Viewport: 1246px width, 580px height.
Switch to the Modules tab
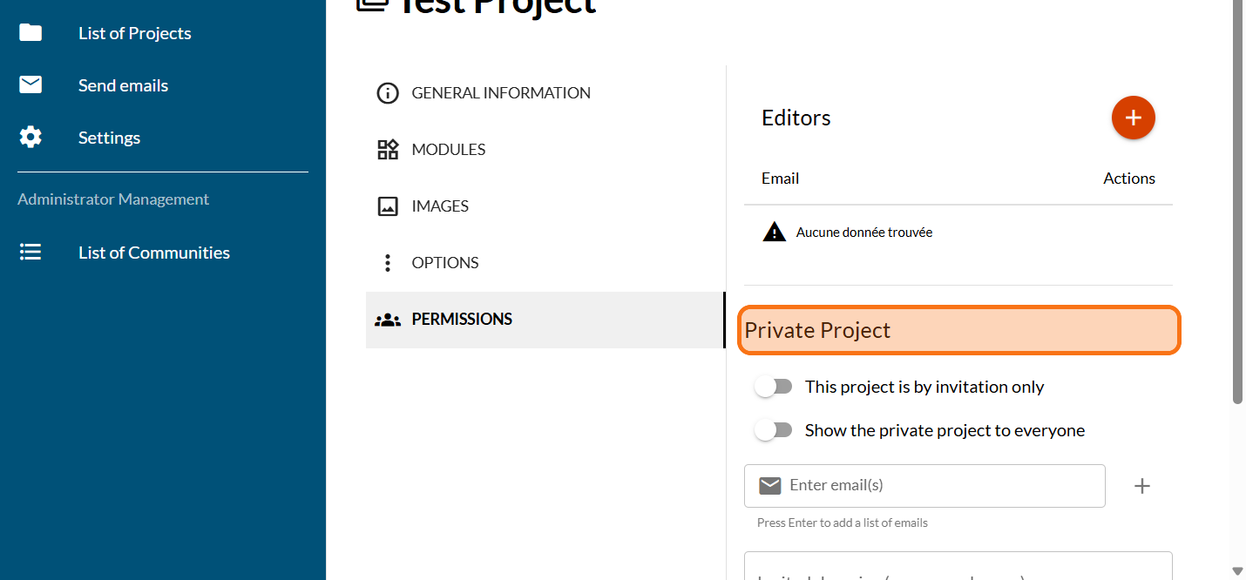(449, 150)
